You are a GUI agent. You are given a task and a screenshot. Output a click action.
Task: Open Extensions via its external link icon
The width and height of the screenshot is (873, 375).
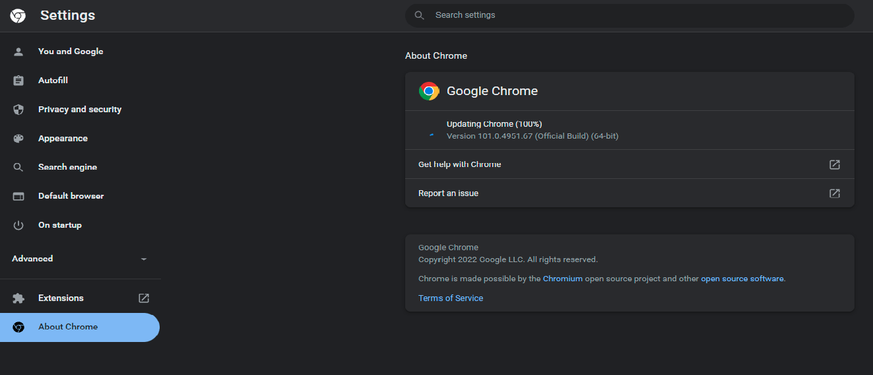[144, 298]
